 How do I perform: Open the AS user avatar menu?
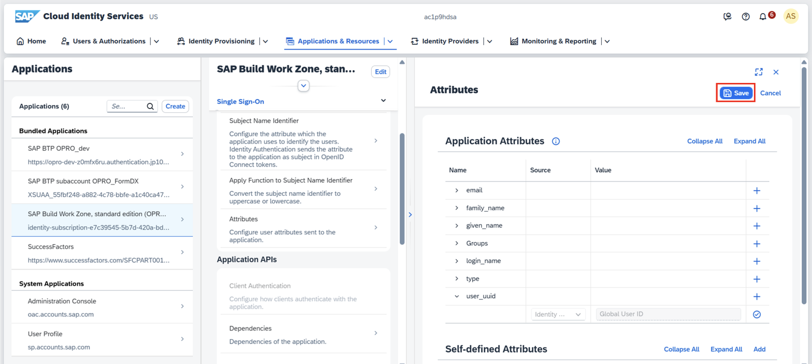[x=790, y=17]
